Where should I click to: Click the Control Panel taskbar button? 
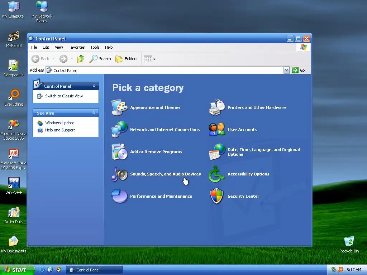pyautogui.click(x=94, y=270)
